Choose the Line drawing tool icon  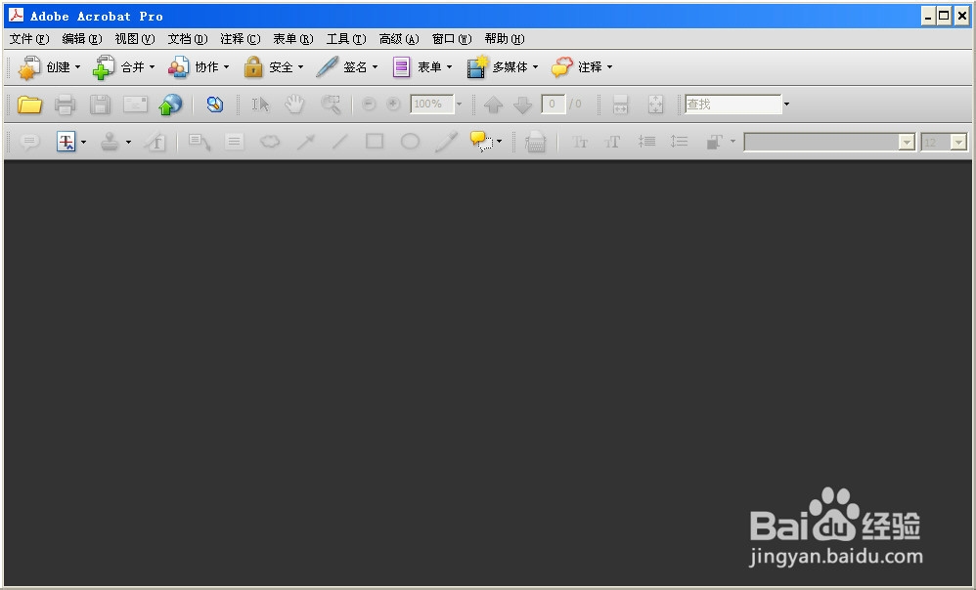pos(340,142)
